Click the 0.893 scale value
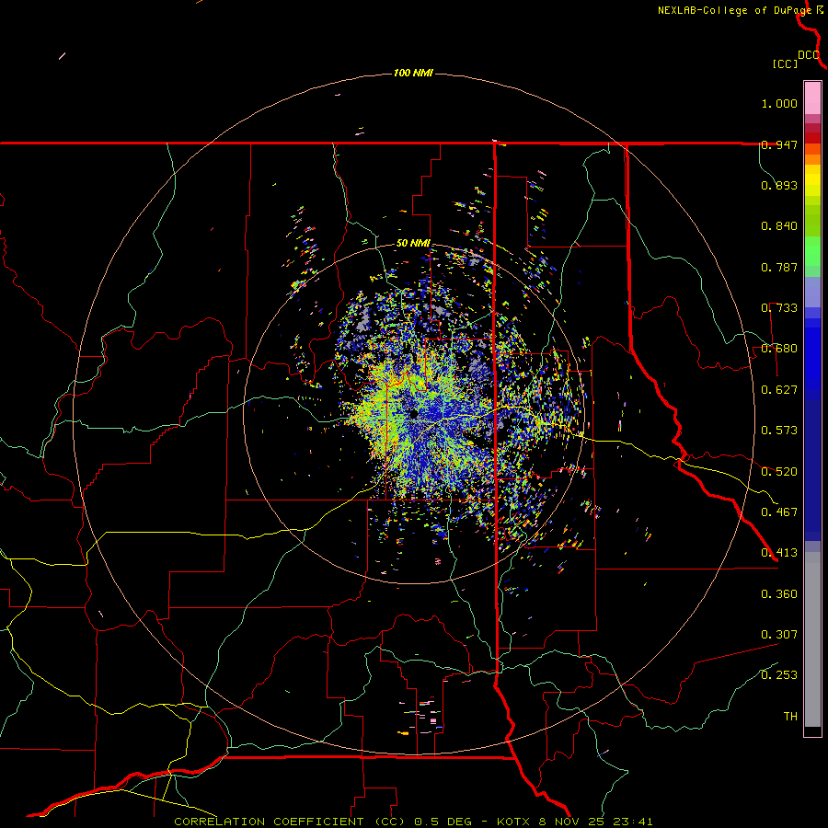 779,185
